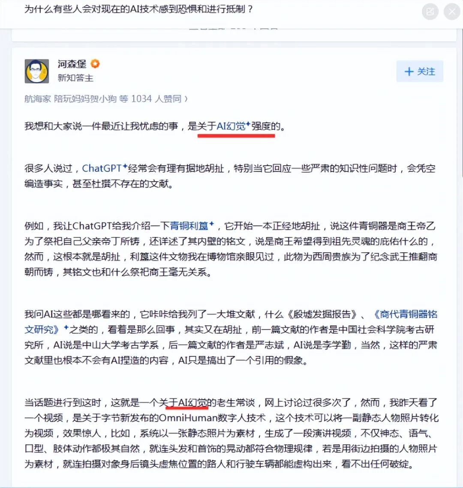Screen dimensions: 463x488
Task: Click the gray round share icon at top
Action: click(x=430, y=12)
